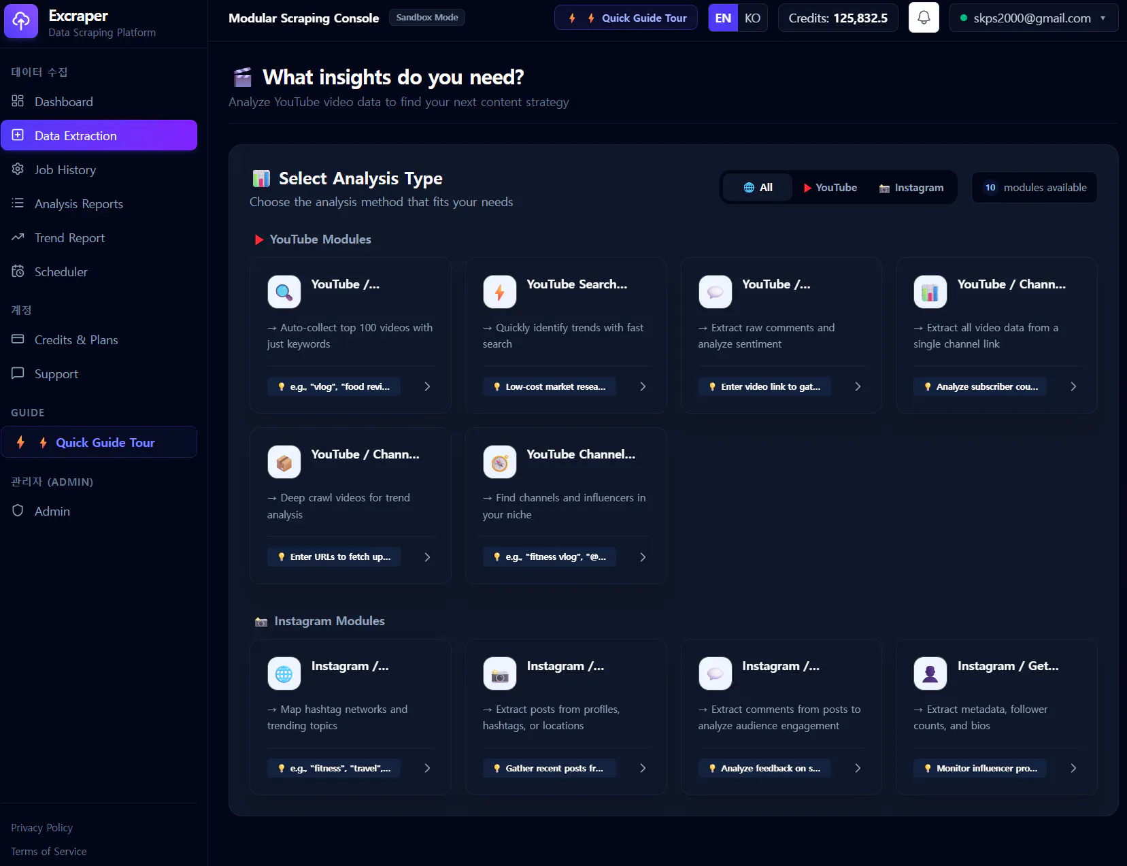Open chevron on "fitness", "travel" card
This screenshot has width=1127, height=866.
(427, 768)
